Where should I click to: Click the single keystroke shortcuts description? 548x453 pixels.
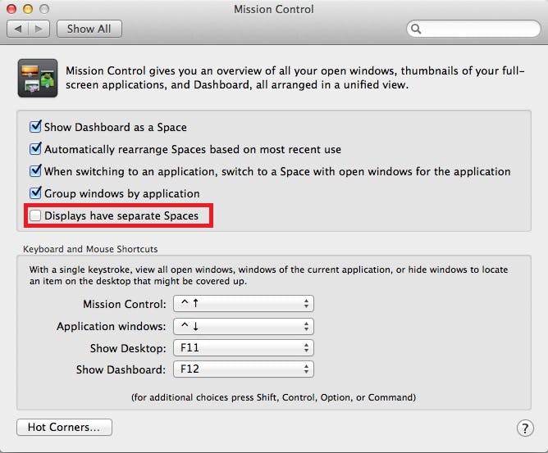tap(268, 275)
